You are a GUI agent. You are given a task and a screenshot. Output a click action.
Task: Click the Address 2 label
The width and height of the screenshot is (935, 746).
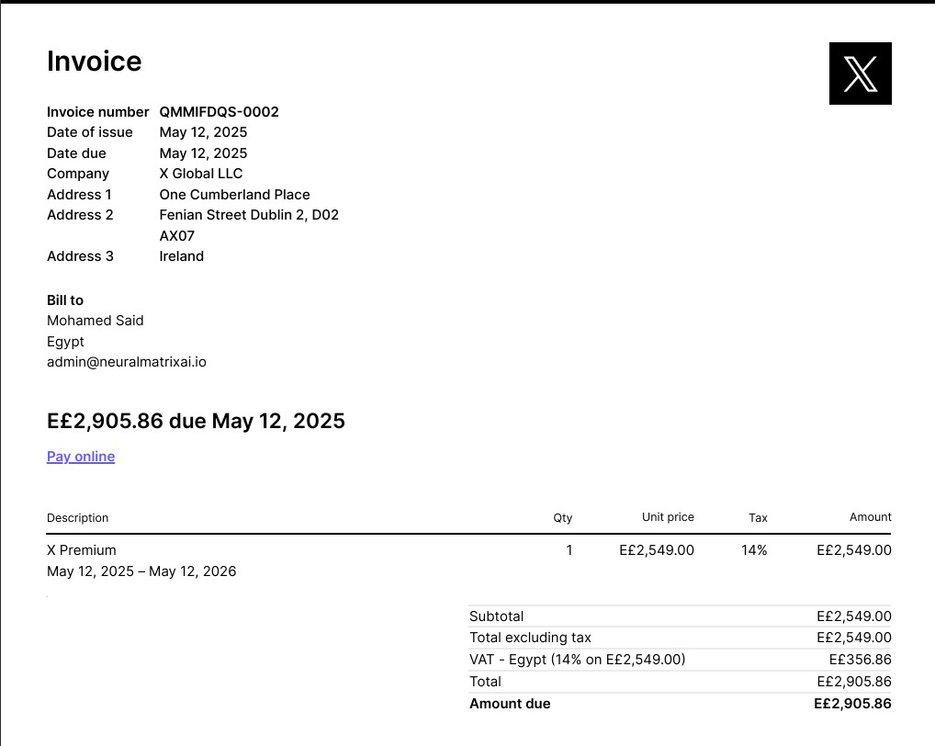pos(80,215)
